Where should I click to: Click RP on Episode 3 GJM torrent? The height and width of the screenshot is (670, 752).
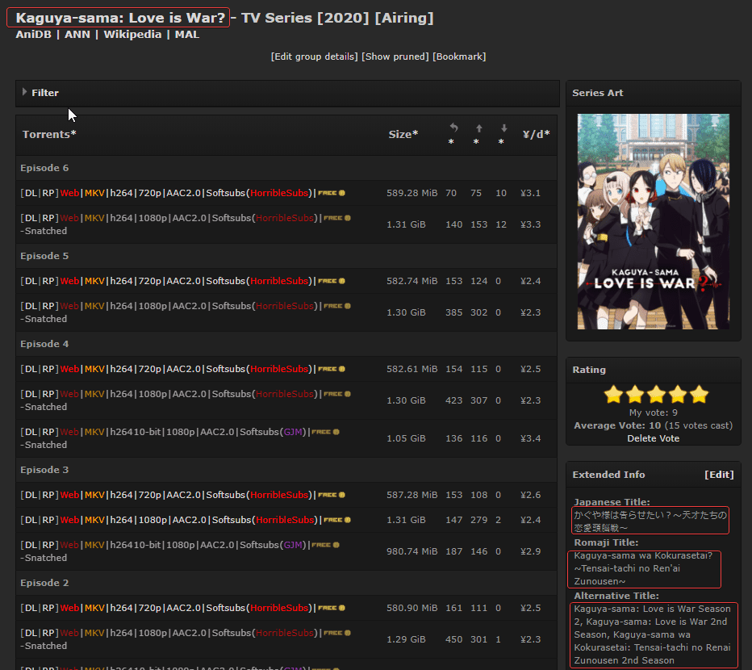click(x=48, y=545)
